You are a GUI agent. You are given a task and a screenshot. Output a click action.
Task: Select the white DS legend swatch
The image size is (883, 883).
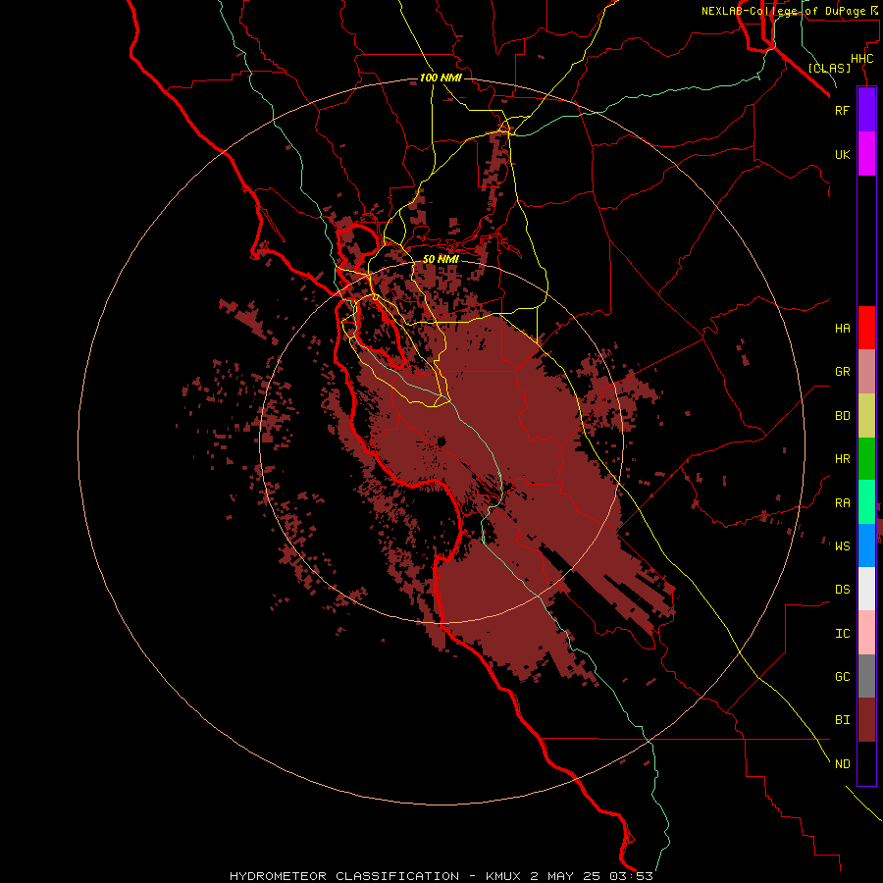[x=866, y=589]
